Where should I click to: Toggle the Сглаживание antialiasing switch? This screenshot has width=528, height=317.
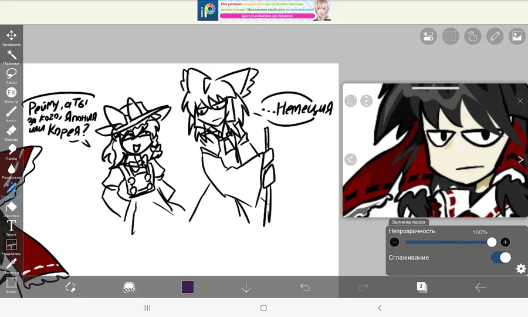501,258
